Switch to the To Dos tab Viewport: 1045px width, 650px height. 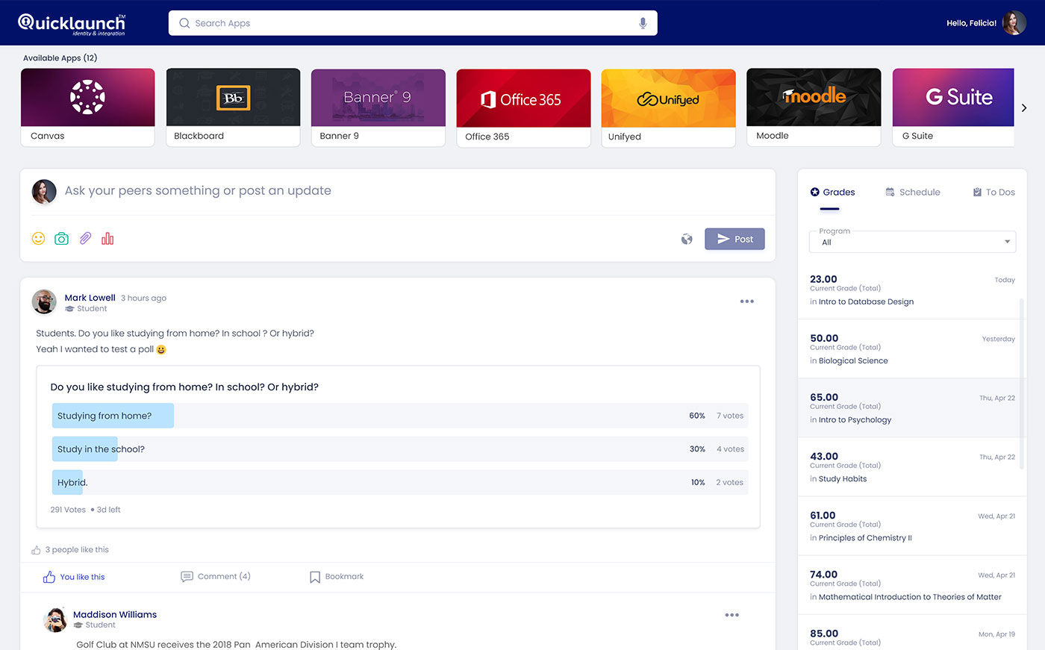pyautogui.click(x=993, y=193)
